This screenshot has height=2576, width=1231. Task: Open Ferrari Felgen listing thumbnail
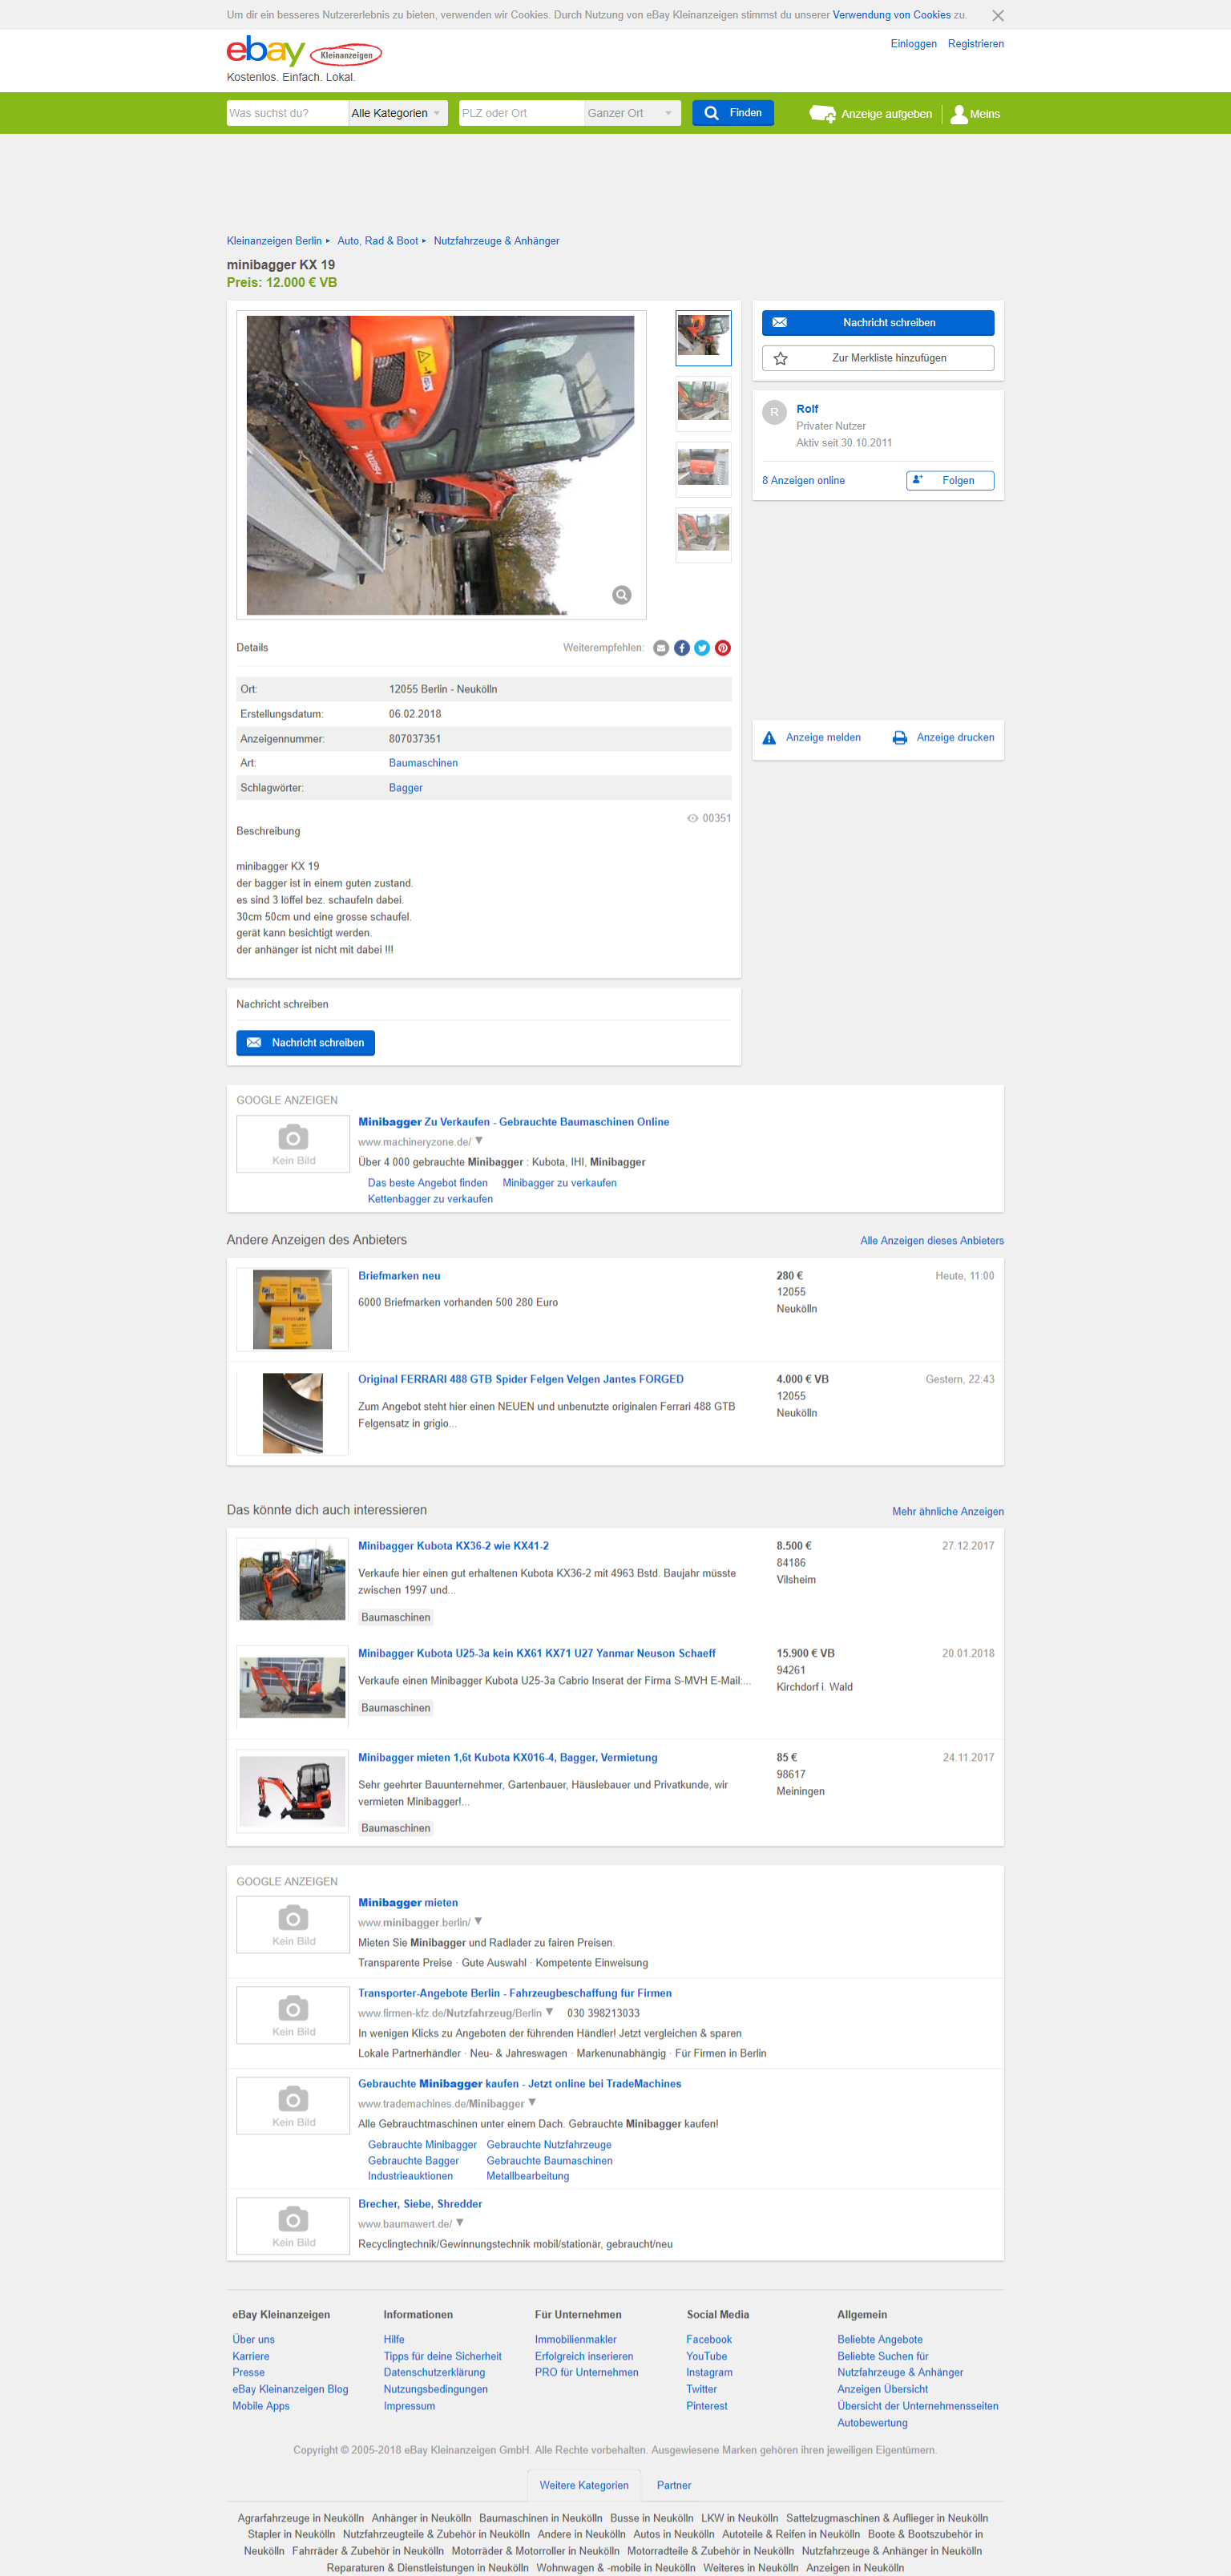(x=292, y=1413)
